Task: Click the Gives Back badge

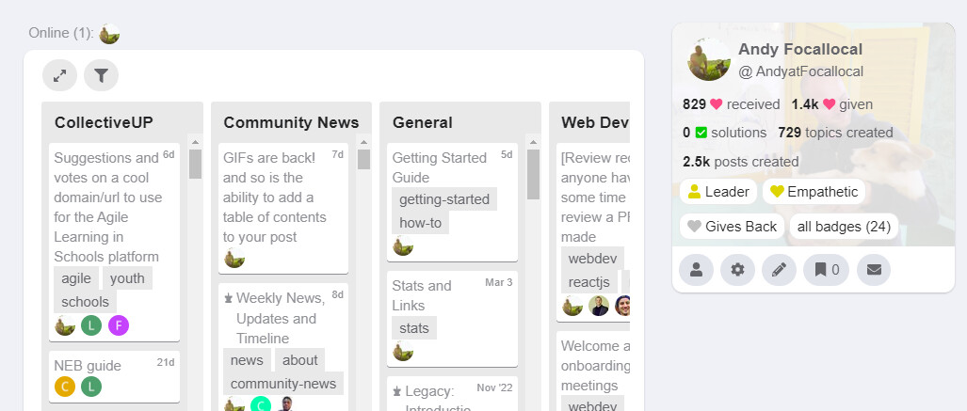Action: tap(732, 226)
